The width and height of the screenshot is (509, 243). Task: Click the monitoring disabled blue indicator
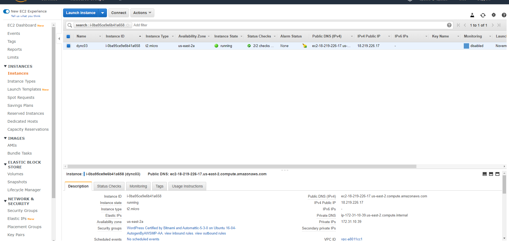(x=466, y=46)
